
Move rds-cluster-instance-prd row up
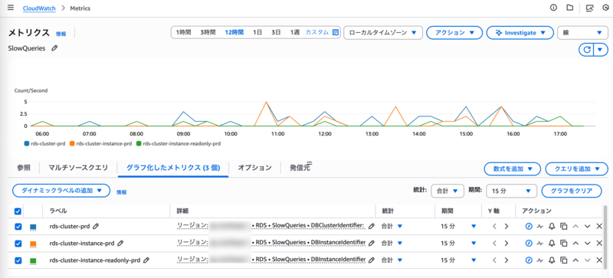pyautogui.click(x=575, y=244)
